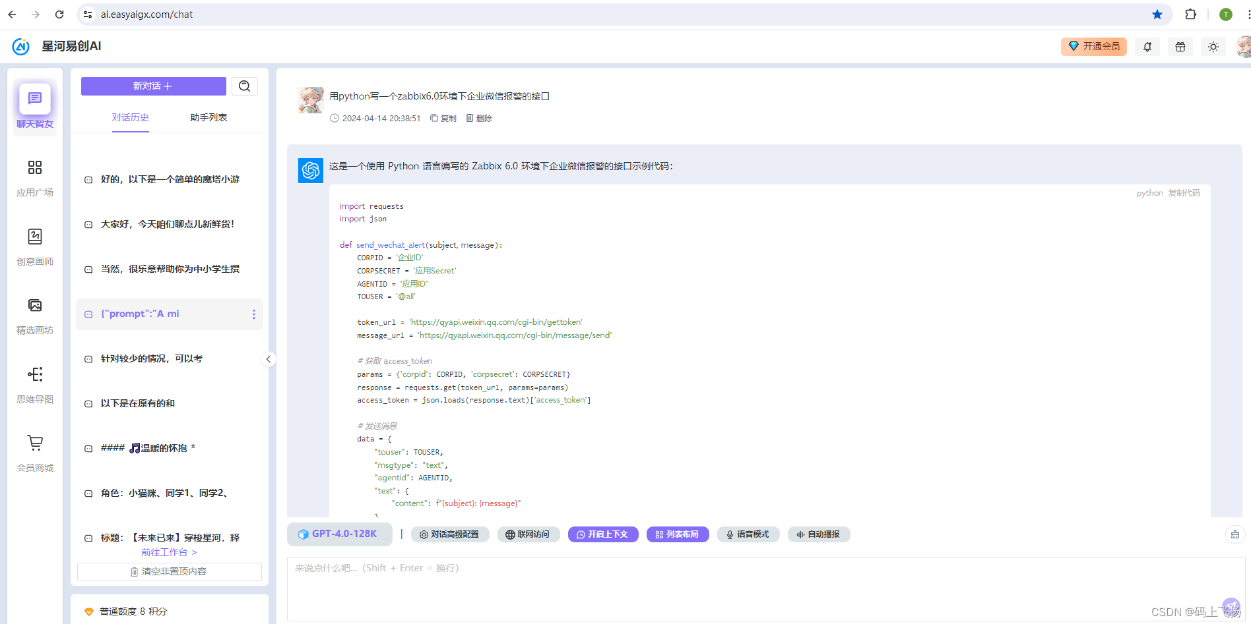Toggle 开启上下文 context mode
Image resolution: width=1251 pixels, height=624 pixels.
(603, 534)
